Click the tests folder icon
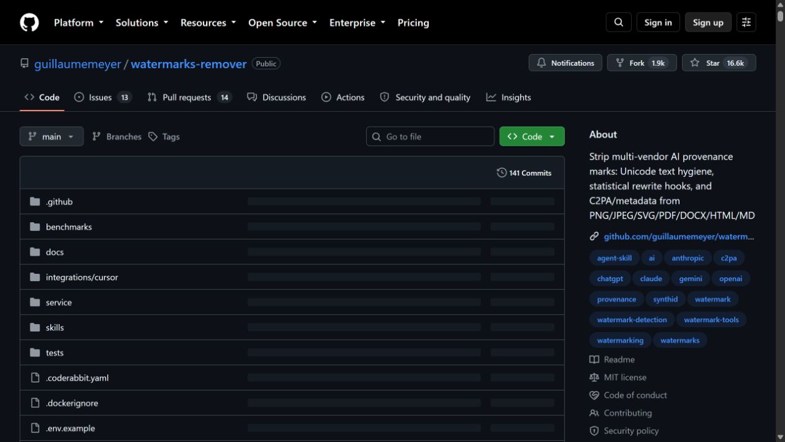The width and height of the screenshot is (785, 442). 35,353
